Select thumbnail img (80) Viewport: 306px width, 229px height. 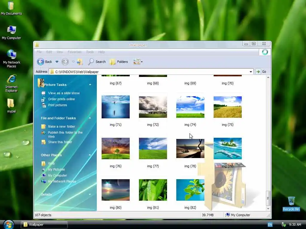116,190
